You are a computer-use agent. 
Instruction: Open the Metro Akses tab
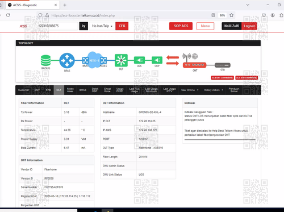click(70, 90)
